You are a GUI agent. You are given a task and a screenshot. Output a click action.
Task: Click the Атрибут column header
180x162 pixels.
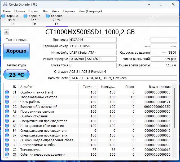pos(27,87)
